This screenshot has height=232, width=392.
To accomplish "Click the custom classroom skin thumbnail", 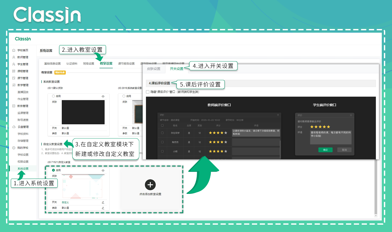I will pyautogui.click(x=83, y=186).
